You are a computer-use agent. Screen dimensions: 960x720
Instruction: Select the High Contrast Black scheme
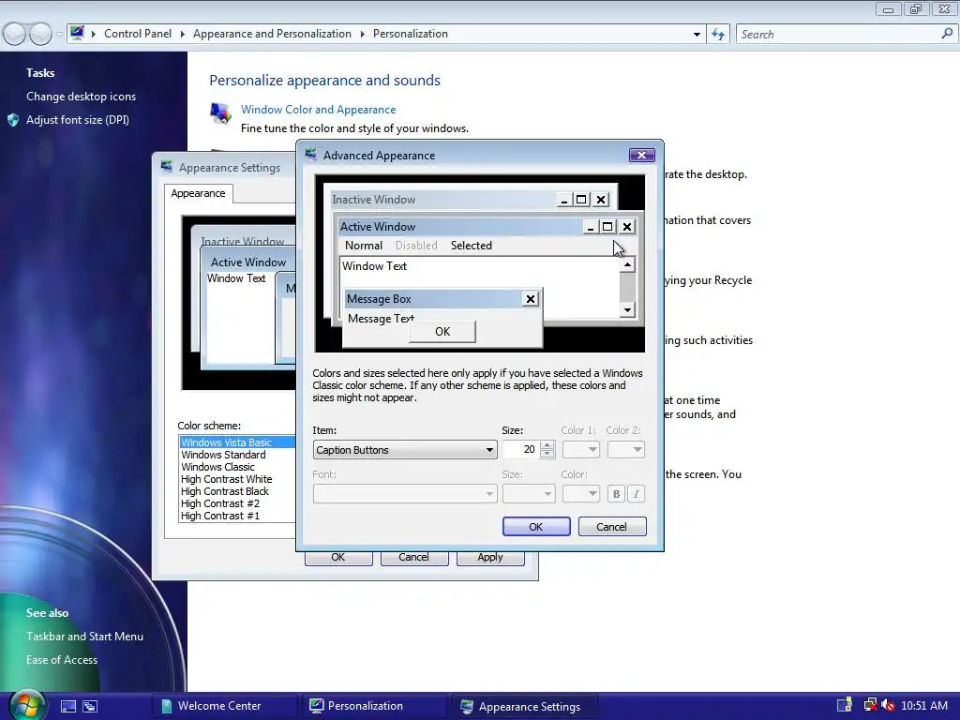237,491
